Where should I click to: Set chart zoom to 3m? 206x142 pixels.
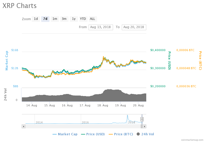(x=64, y=19)
